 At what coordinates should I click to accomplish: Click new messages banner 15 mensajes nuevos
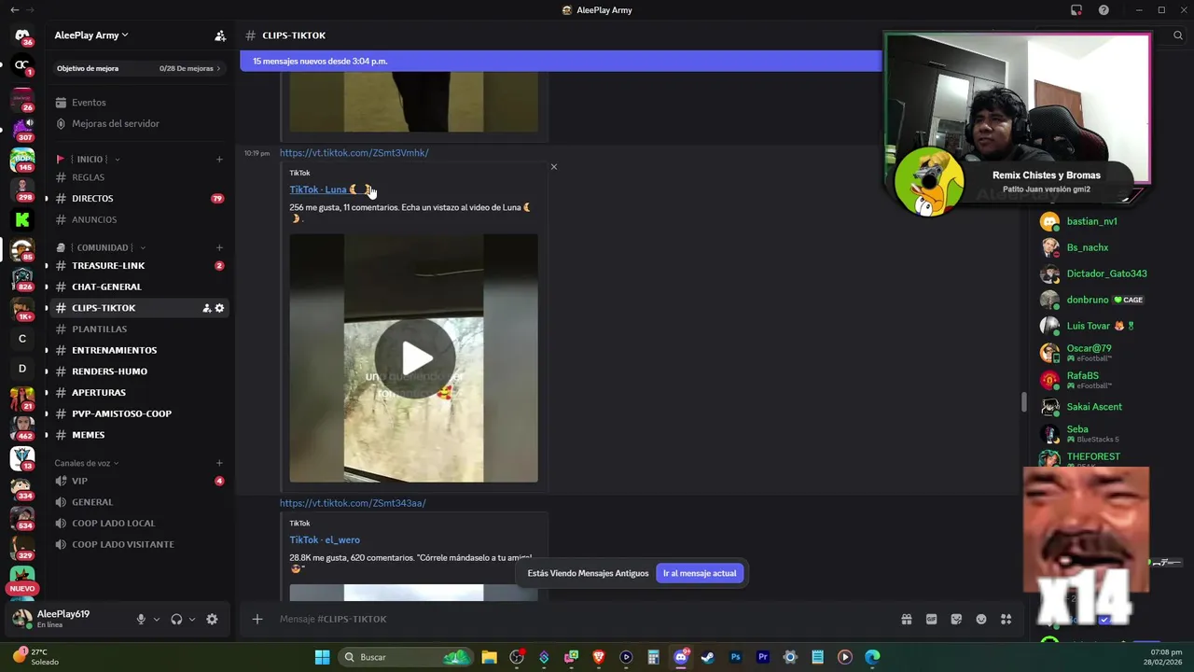pyautogui.click(x=561, y=61)
